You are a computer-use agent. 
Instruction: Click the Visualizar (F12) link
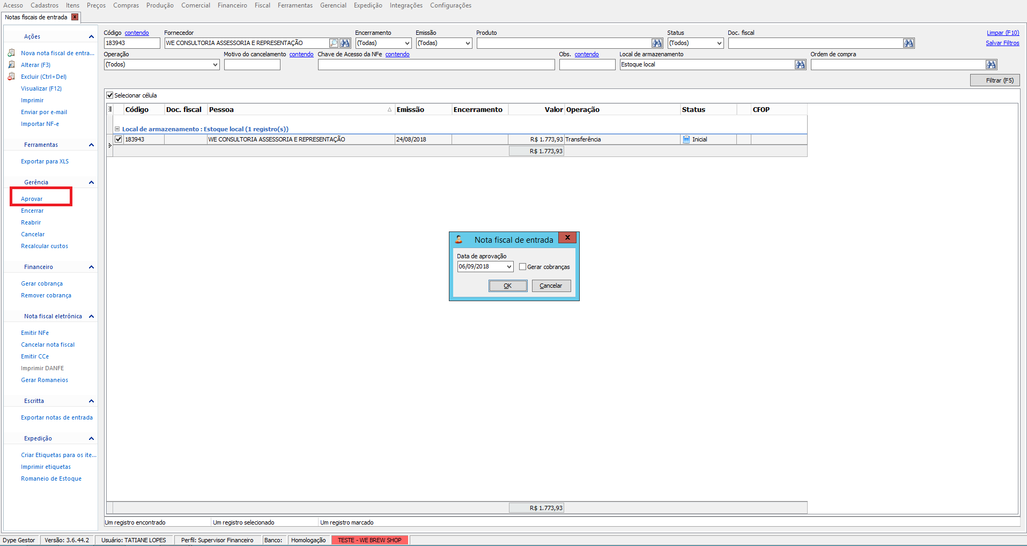41,88
